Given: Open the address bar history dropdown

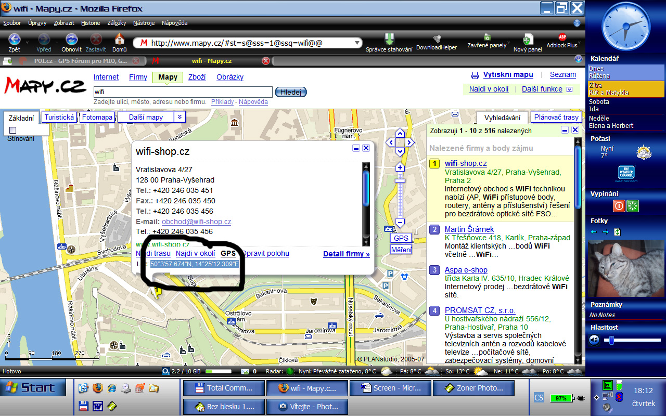Looking at the screenshot, I should [357, 43].
